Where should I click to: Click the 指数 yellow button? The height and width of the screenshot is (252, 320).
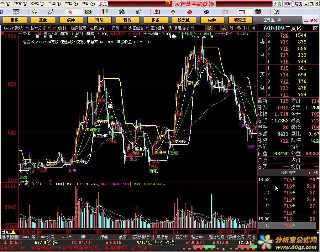[x=15, y=20]
